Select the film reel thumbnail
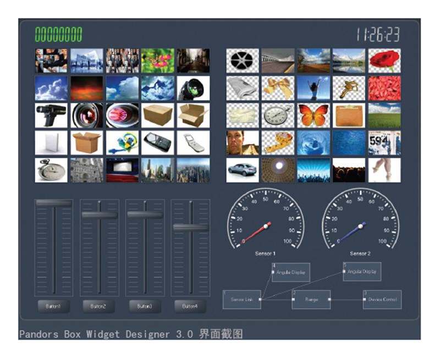Viewport: 440px width, 359px height. 243,61
